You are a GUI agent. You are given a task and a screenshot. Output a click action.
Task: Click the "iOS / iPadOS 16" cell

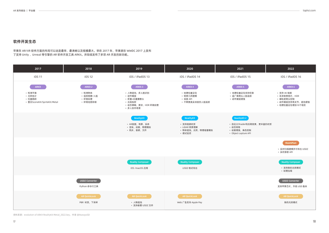coord(291,77)
